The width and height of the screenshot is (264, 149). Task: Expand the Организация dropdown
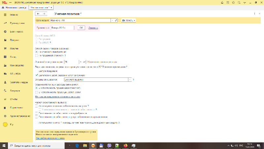[113, 21]
